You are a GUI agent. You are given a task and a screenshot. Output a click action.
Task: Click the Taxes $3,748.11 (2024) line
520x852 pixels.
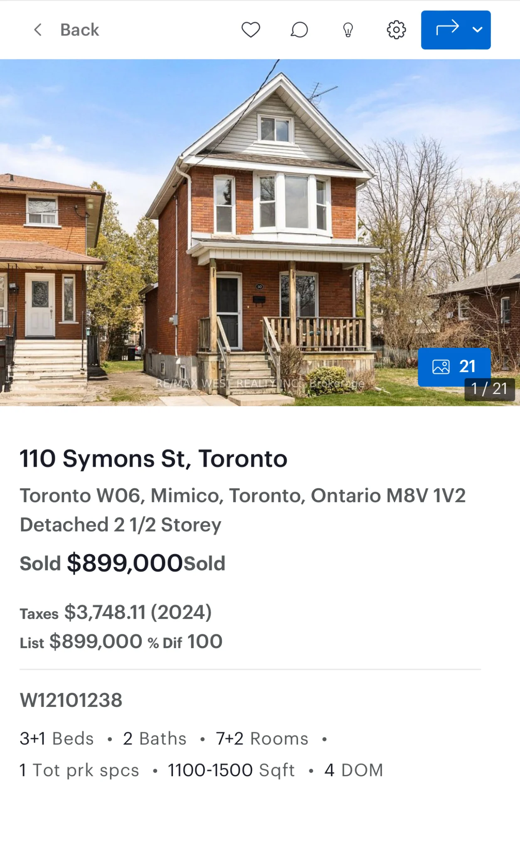[x=116, y=612]
